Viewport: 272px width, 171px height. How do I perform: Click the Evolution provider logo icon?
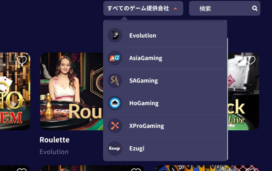coord(115,35)
